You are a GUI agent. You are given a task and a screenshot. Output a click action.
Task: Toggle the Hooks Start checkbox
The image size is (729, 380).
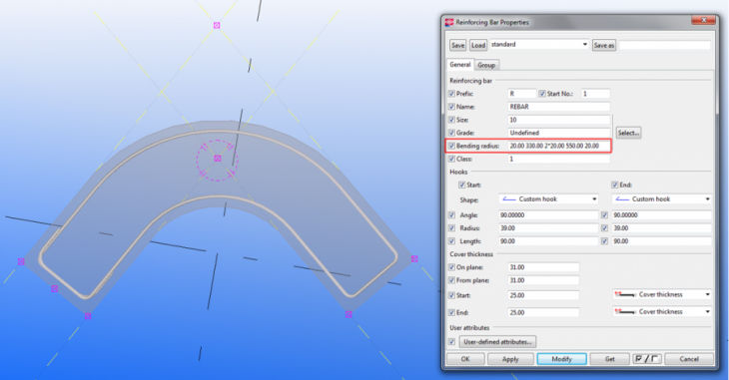[x=461, y=185]
